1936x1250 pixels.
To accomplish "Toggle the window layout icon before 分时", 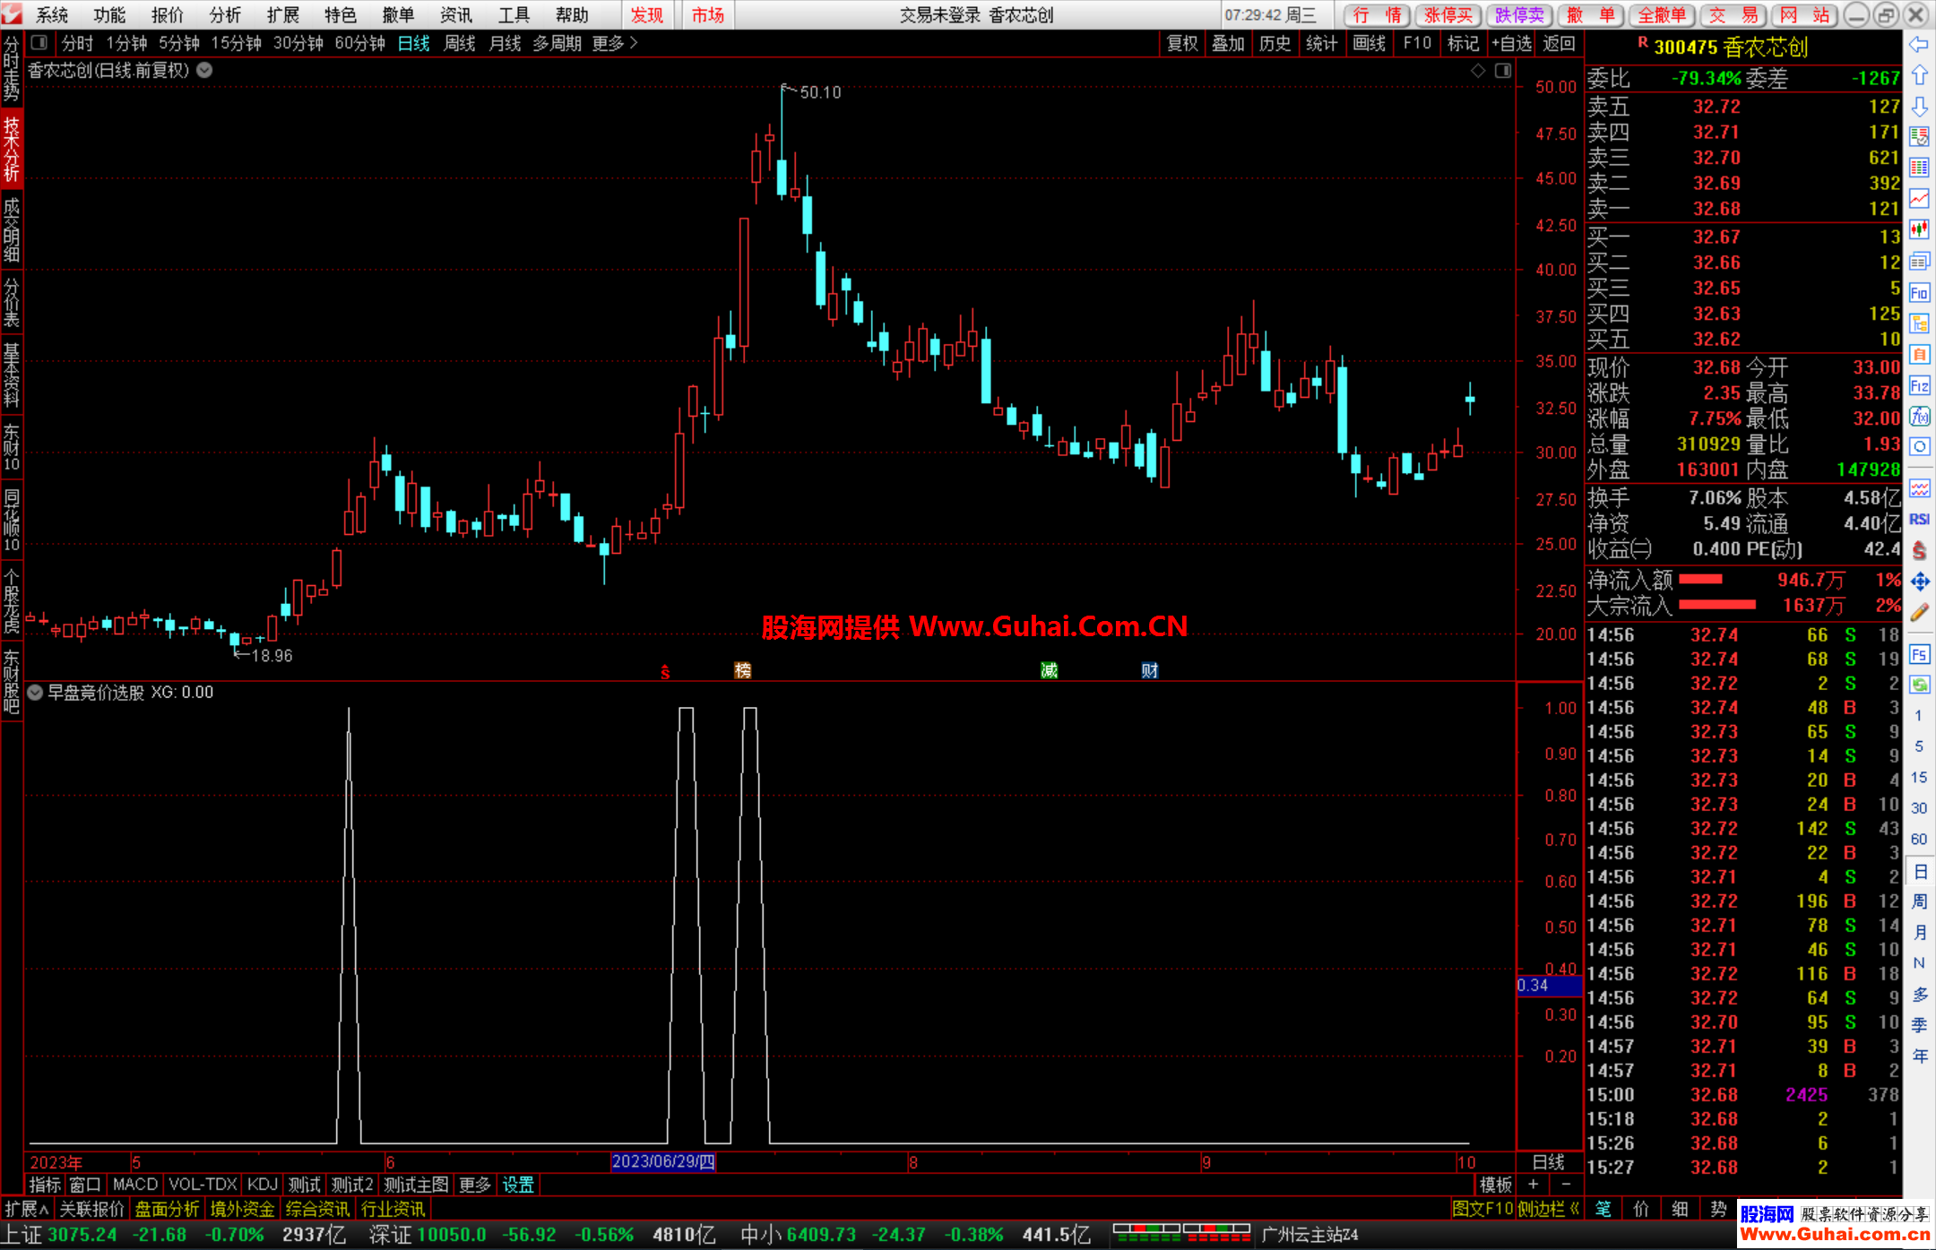I will pyautogui.click(x=39, y=42).
